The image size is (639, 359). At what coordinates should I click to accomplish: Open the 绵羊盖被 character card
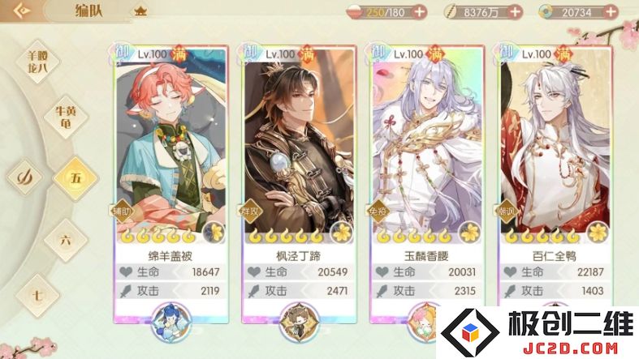[x=171, y=184]
